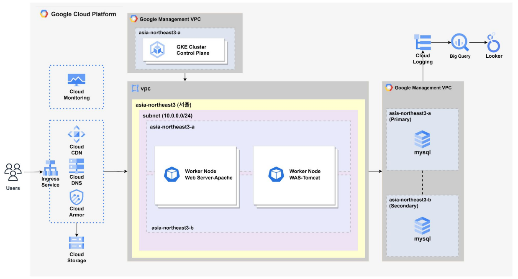The width and height of the screenshot is (518, 279).
Task: Click the Primary mysql database icon
Action: 422,139
